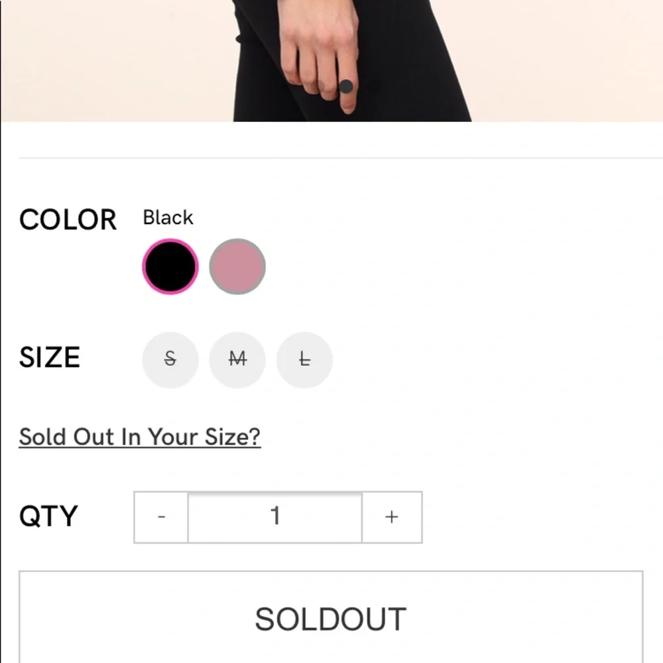
Task: Click the QTY heading label
Action: point(48,516)
